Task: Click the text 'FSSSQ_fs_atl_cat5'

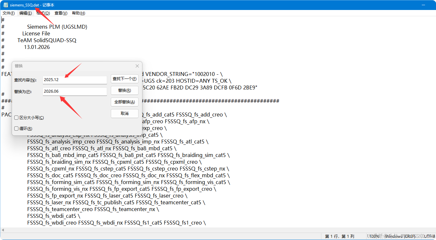Action: [183, 142]
